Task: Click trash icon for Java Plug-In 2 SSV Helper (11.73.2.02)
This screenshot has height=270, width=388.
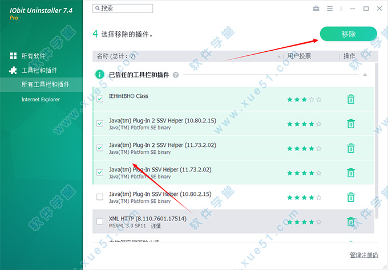Action: coord(351,148)
